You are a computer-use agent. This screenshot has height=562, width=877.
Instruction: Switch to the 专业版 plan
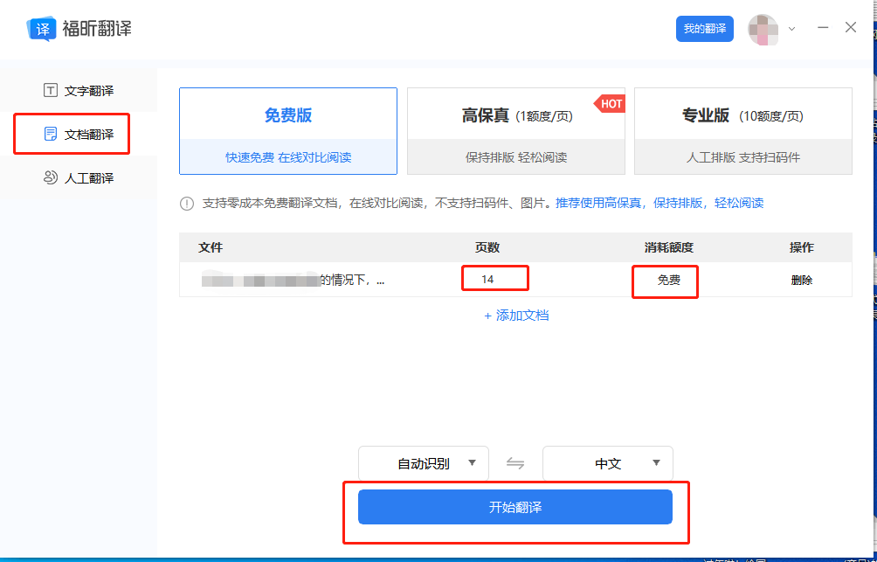tap(742, 131)
